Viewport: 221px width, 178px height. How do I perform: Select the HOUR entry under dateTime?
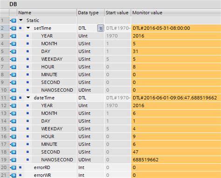click(48, 137)
